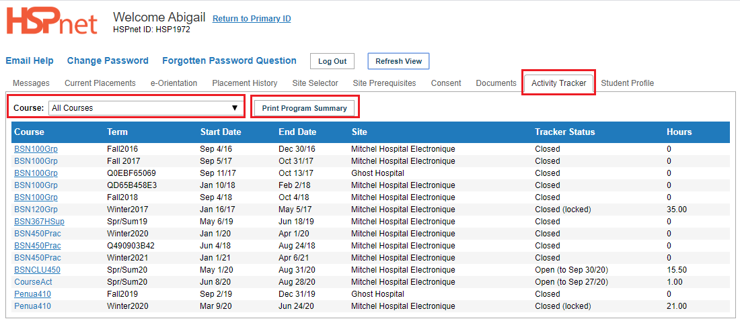
Task: Click Print Program Summary button
Action: (304, 108)
